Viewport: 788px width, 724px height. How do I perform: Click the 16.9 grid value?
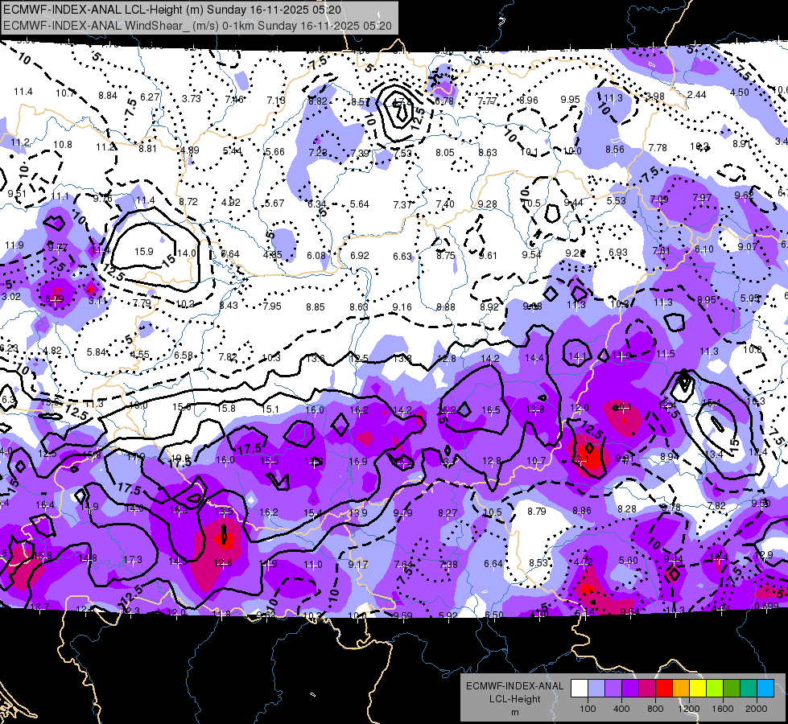(358, 461)
